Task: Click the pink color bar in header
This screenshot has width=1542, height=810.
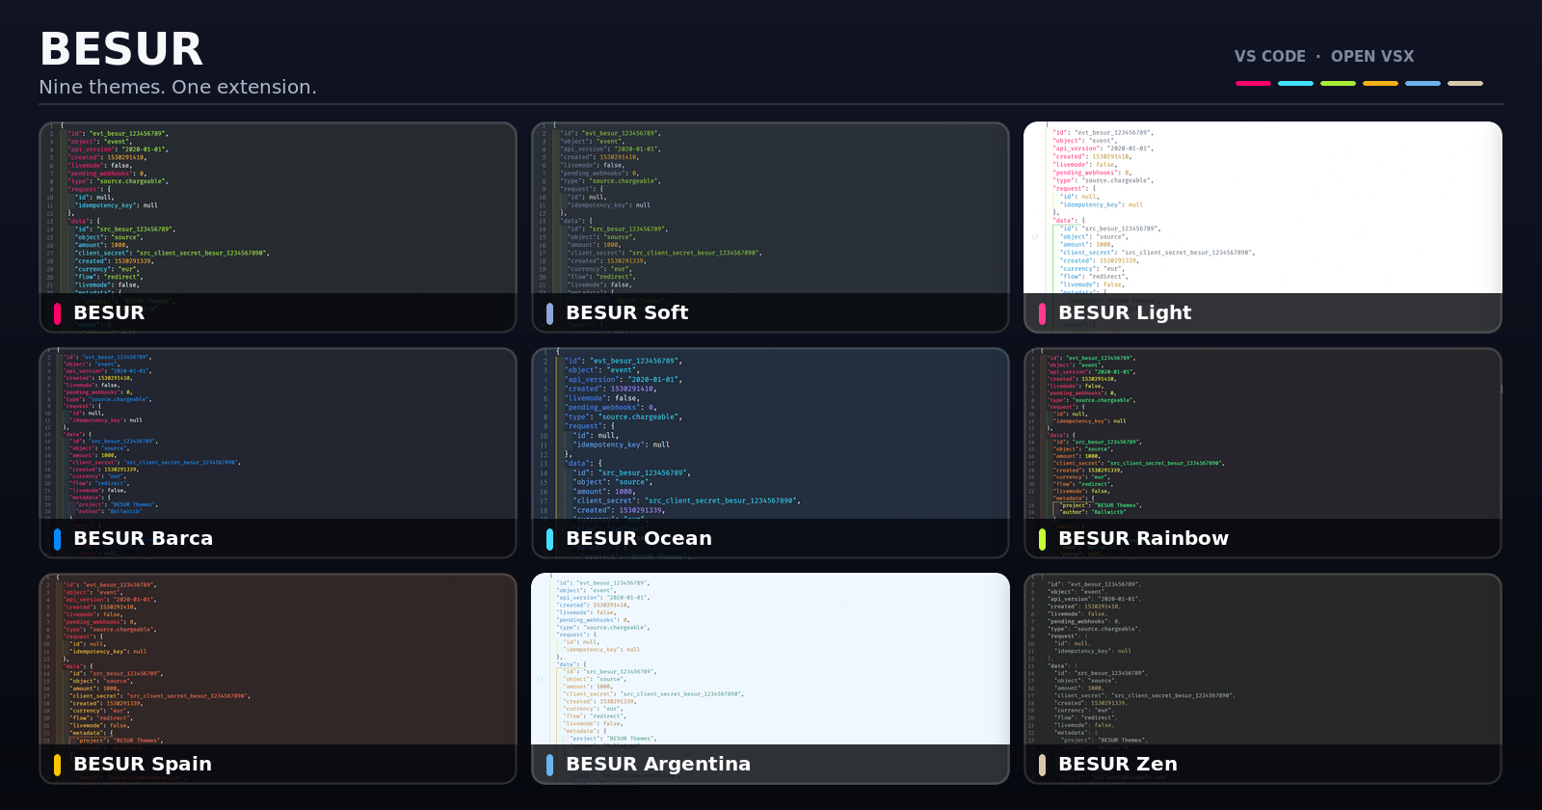Action: [x=1253, y=84]
